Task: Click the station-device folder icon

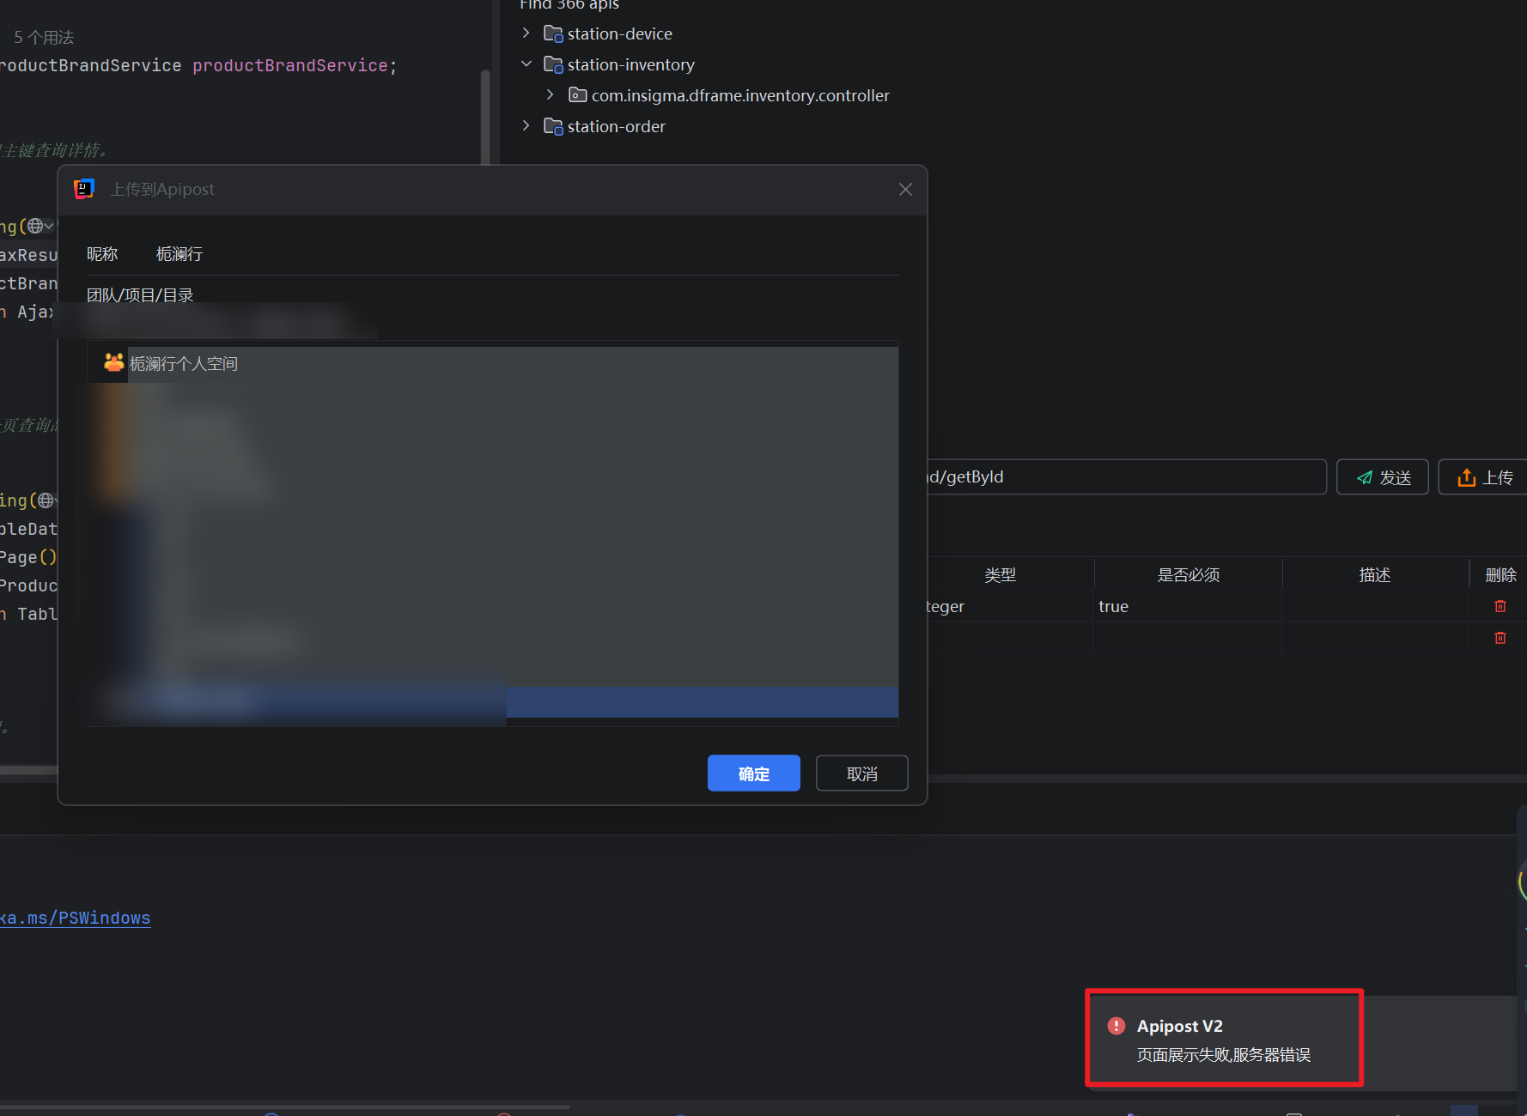Action: [553, 34]
